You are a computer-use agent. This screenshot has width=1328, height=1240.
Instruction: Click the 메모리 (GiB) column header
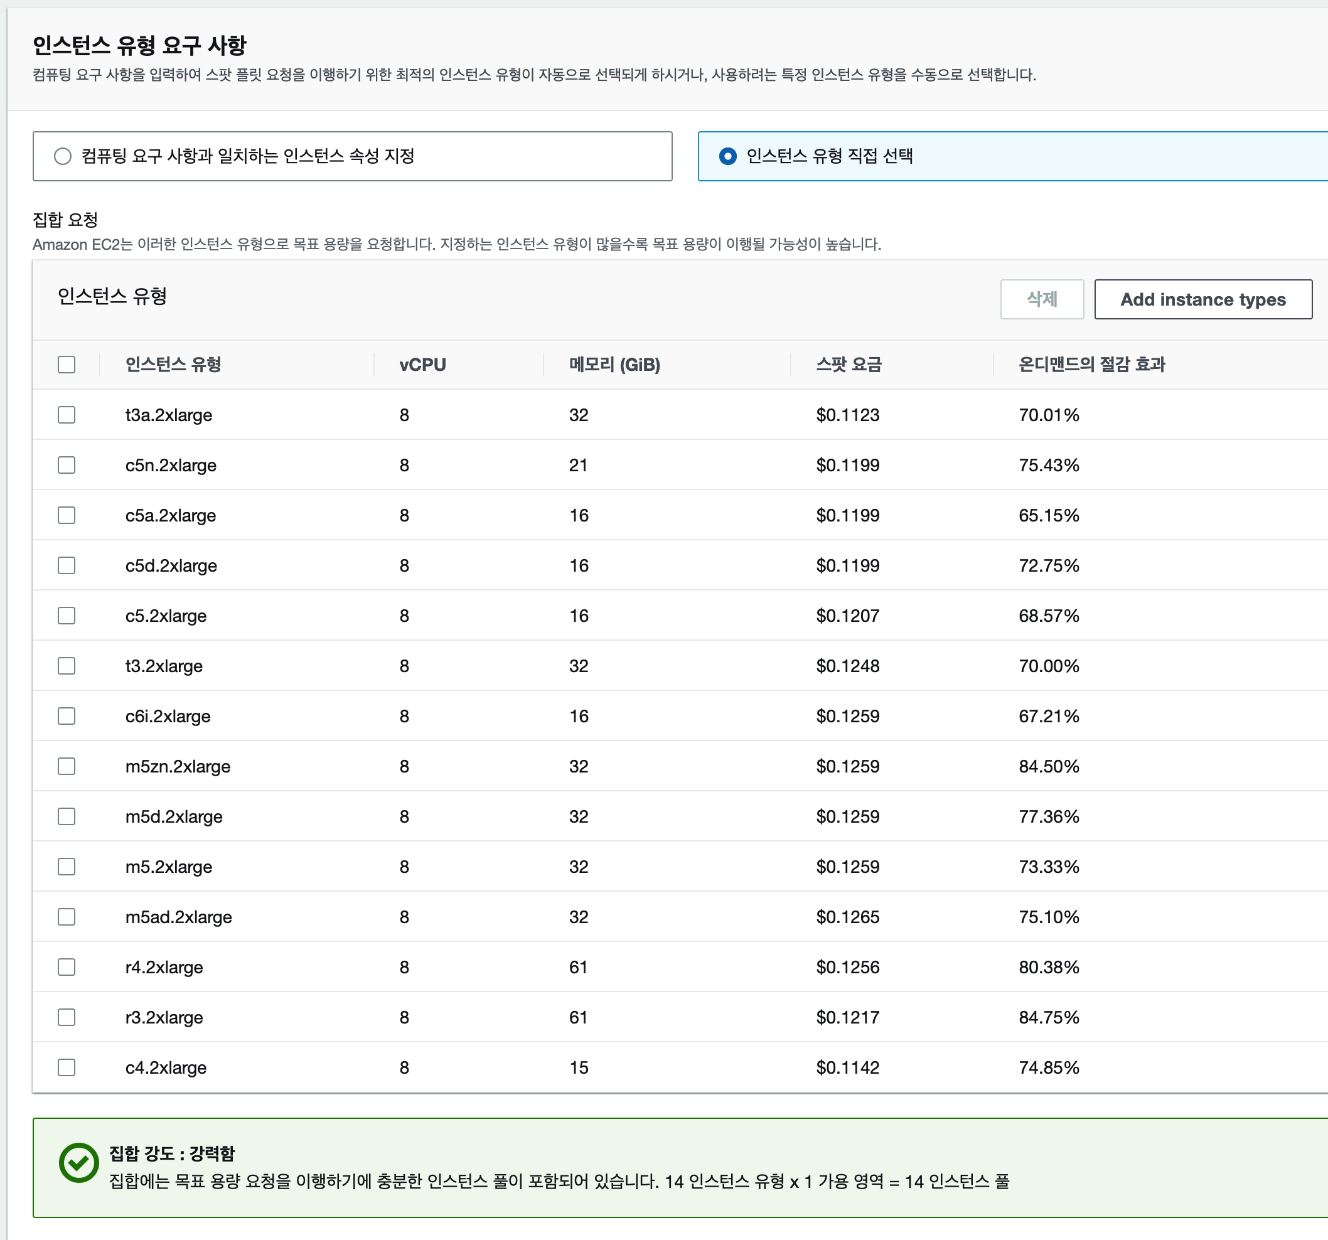tap(614, 365)
